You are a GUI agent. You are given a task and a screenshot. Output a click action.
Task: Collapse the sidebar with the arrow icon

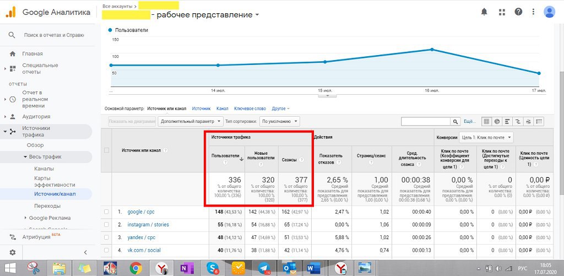pyautogui.click(x=85, y=252)
